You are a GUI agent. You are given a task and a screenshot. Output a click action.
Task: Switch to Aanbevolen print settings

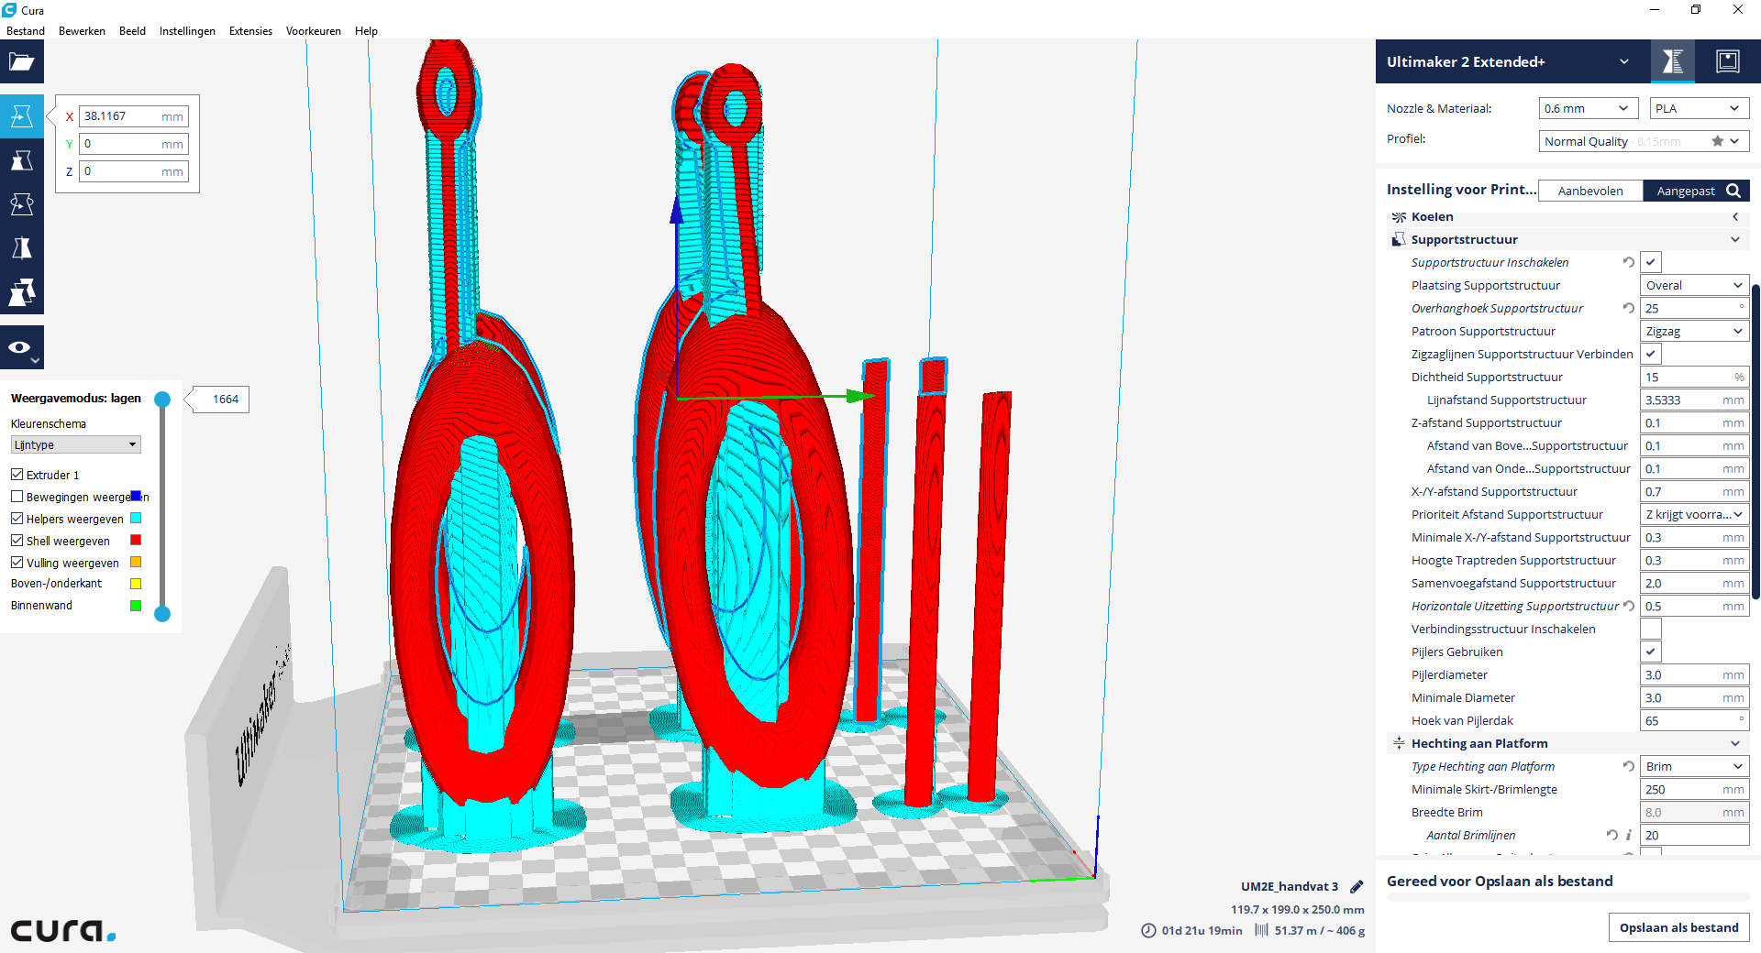(1590, 191)
